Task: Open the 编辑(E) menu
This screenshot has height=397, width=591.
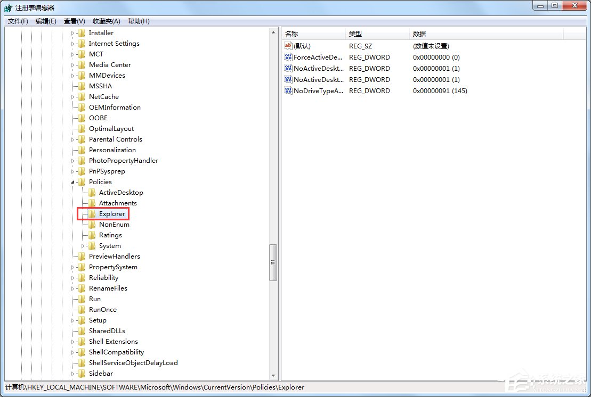Action: 46,21
